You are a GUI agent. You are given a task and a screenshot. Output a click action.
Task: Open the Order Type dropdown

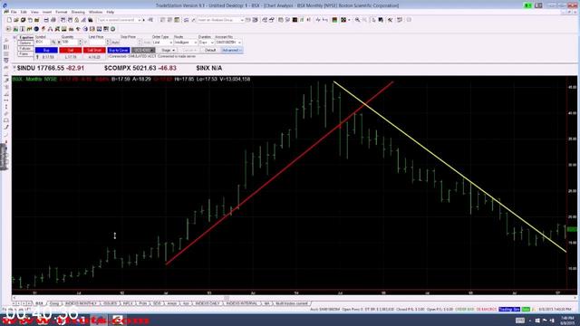click(x=162, y=43)
